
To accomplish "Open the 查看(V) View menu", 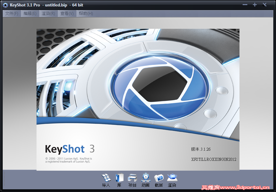I will [67, 14].
